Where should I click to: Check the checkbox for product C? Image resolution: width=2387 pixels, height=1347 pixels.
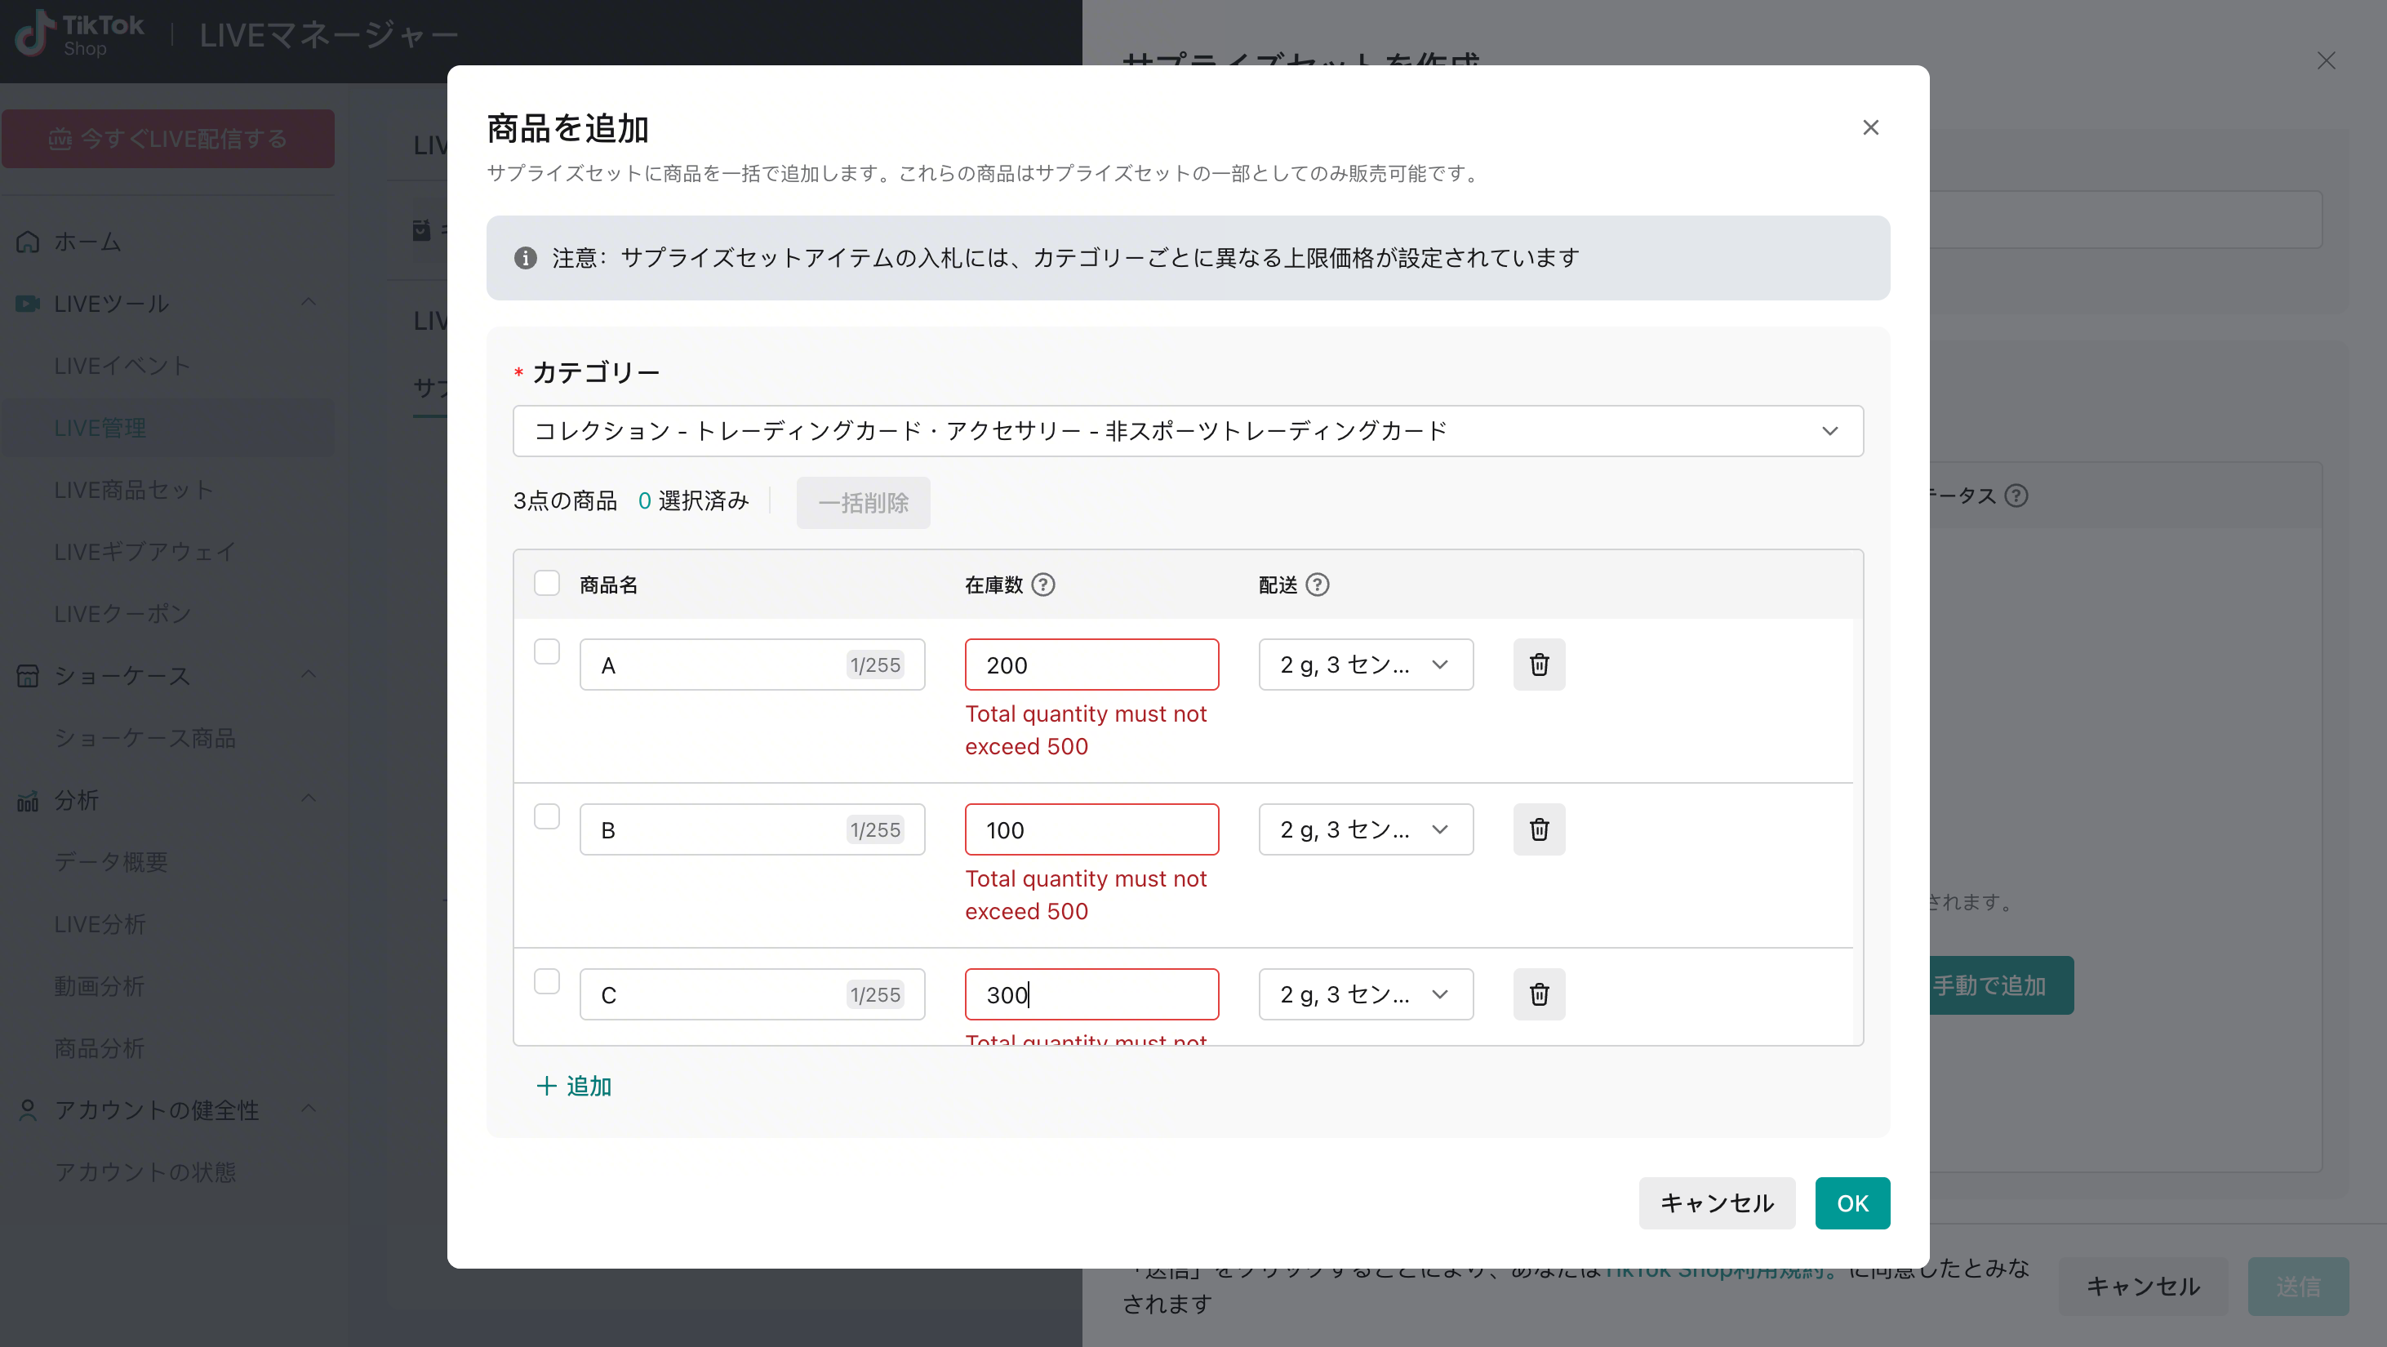pyautogui.click(x=547, y=981)
